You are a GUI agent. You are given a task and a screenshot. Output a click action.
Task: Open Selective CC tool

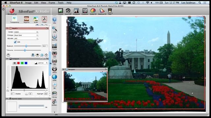[102, 11]
